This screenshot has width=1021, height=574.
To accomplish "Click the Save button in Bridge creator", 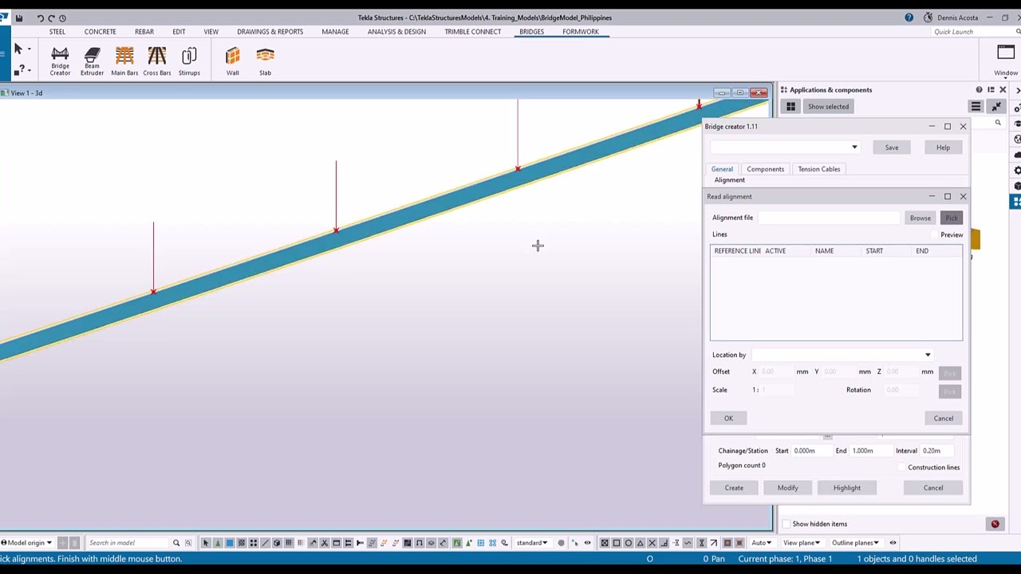I will coord(892,147).
